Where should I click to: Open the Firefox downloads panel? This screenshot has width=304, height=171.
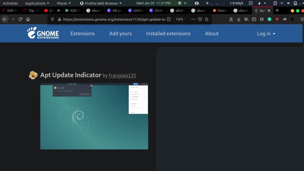point(239,19)
